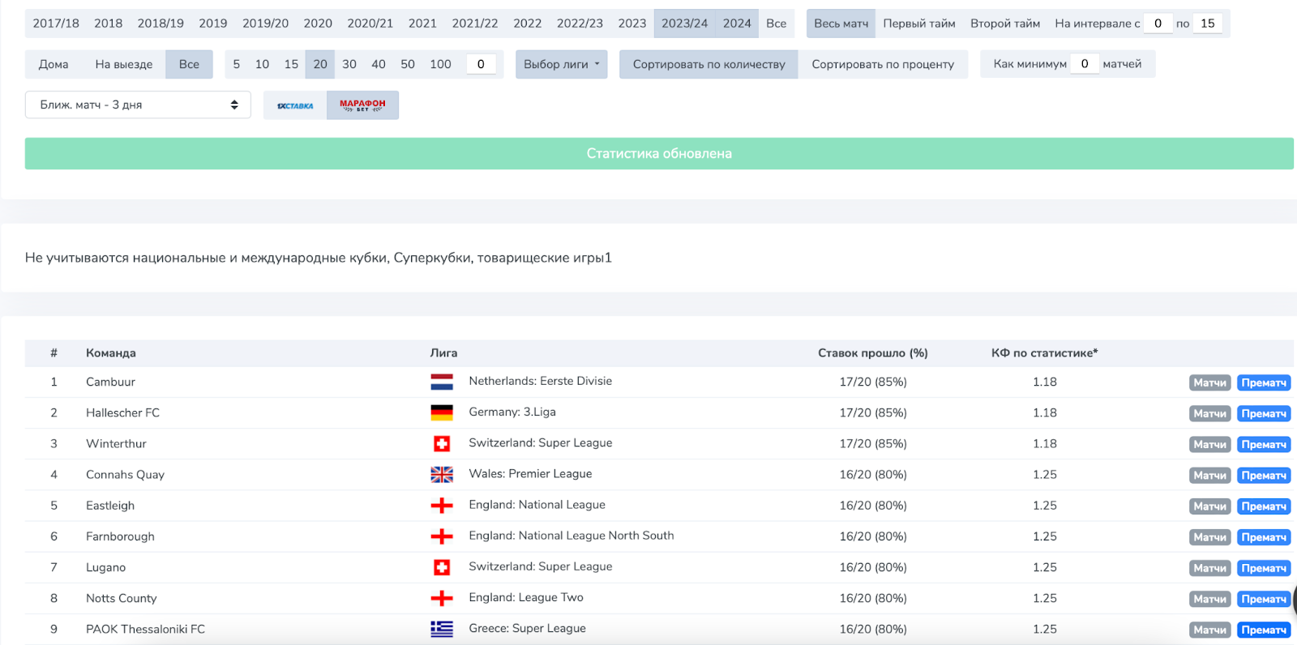Image resolution: width=1297 pixels, height=645 pixels.
Task: Choose Сортировать по проценту
Action: (x=883, y=64)
